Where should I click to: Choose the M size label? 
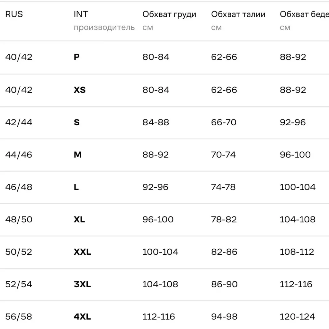point(78,155)
